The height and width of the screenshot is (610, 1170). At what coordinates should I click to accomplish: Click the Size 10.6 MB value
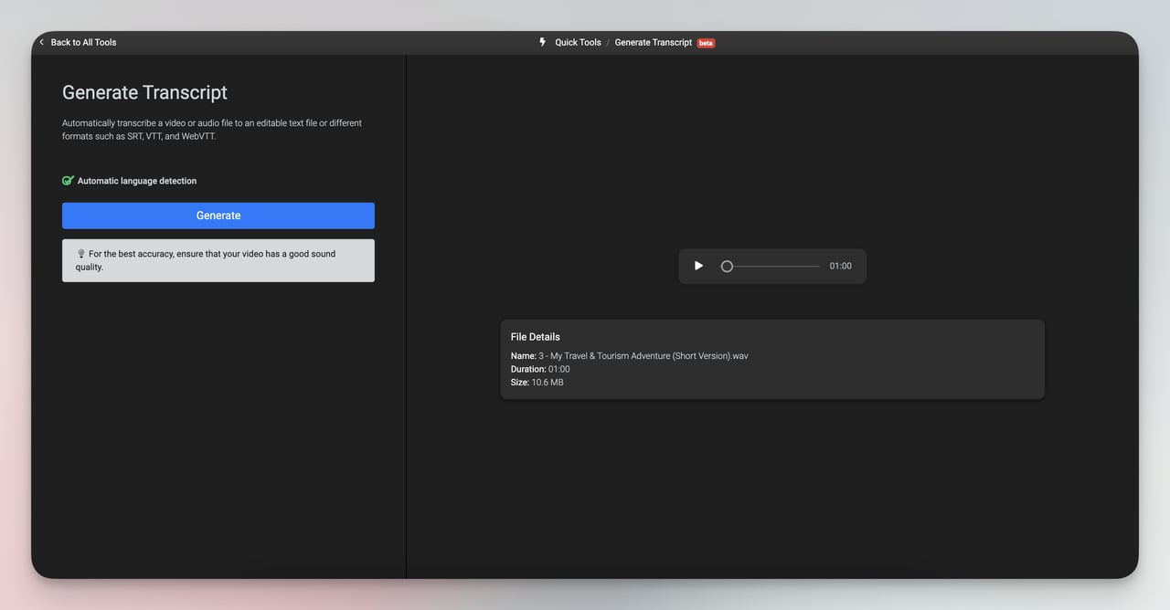point(548,383)
